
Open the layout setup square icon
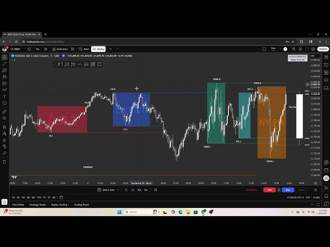(x=265, y=49)
